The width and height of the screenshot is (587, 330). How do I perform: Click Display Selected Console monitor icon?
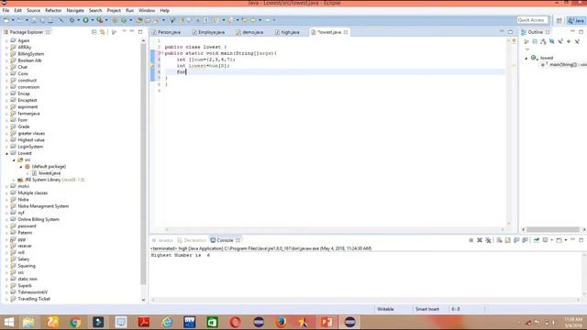coord(546,240)
